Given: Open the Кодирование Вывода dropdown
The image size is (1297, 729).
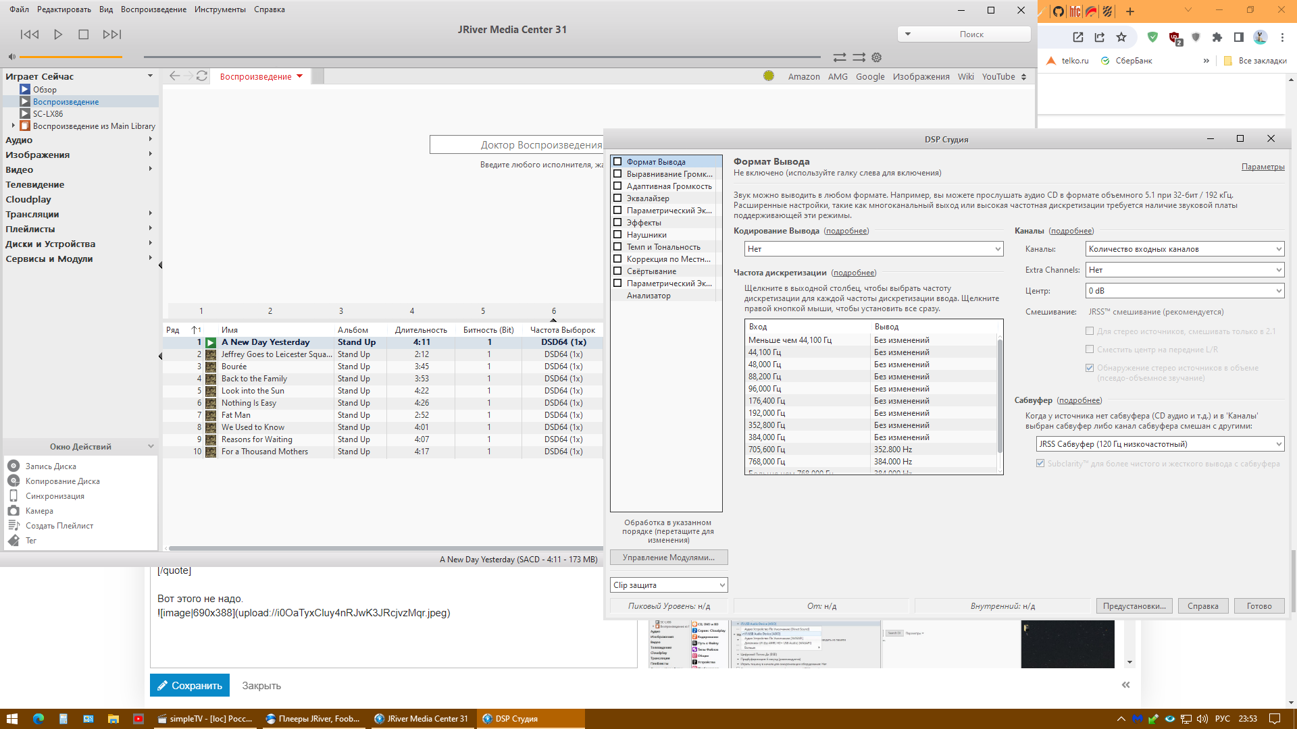Looking at the screenshot, I should point(874,249).
